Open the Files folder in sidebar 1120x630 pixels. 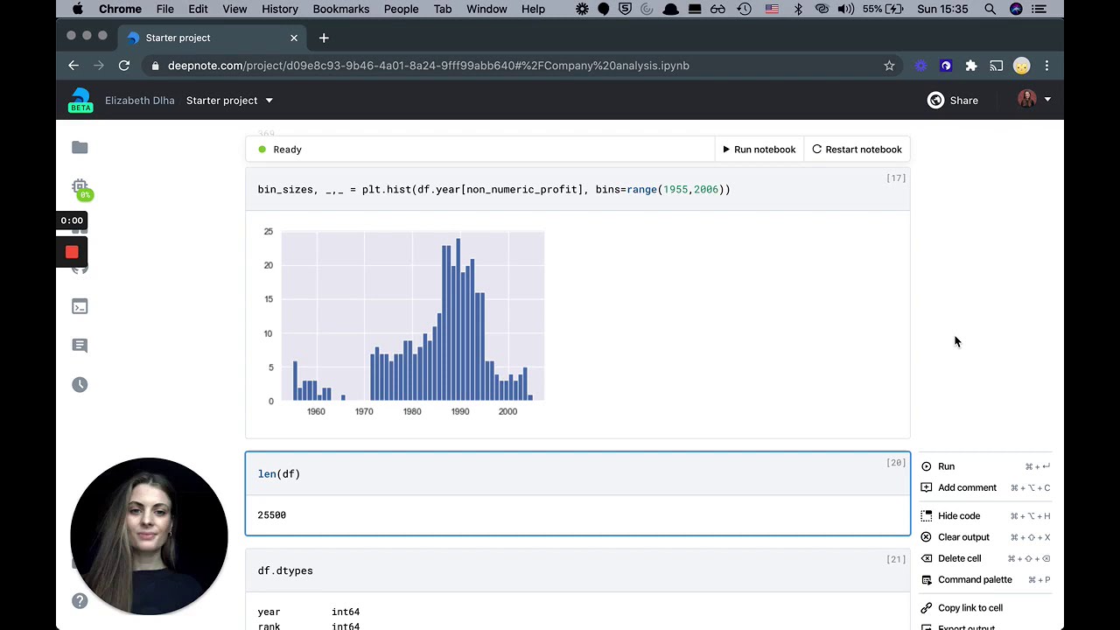pyautogui.click(x=80, y=148)
